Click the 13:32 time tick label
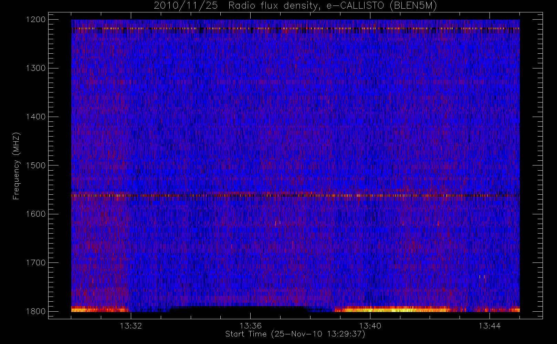 [131, 326]
